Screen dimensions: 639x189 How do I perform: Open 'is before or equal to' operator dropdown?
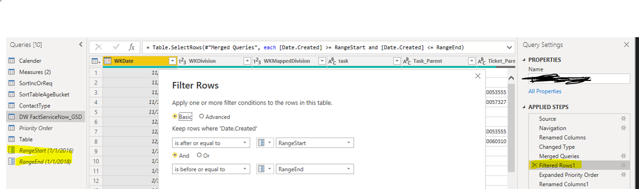pyautogui.click(x=211, y=169)
